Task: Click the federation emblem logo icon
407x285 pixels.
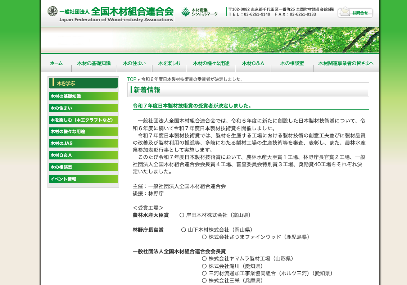Action: click(53, 11)
